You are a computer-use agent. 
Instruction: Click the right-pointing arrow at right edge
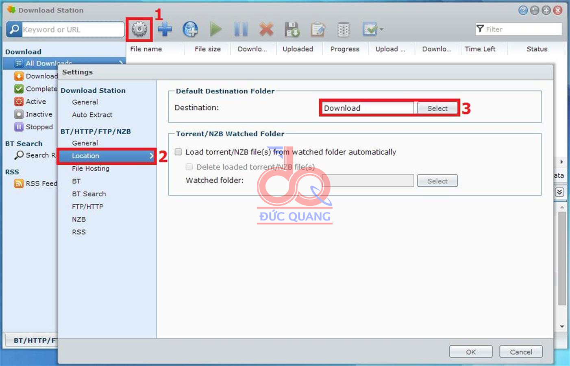561,162
